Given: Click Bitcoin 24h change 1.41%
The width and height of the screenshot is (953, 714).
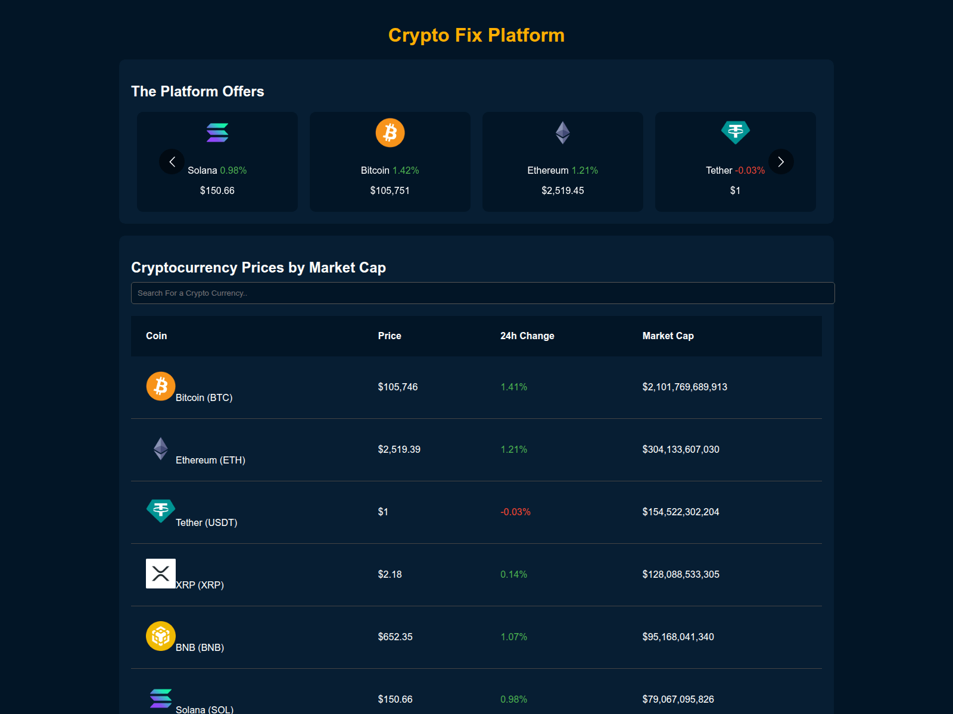Looking at the screenshot, I should [x=514, y=387].
